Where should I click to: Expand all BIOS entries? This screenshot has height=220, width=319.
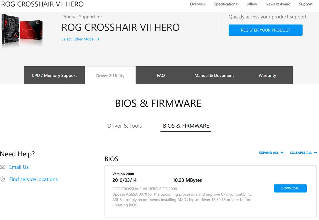(271, 153)
